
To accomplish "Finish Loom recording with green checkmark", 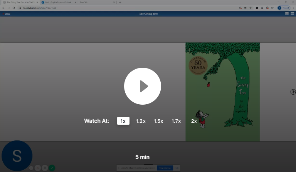I will coord(52,168).
